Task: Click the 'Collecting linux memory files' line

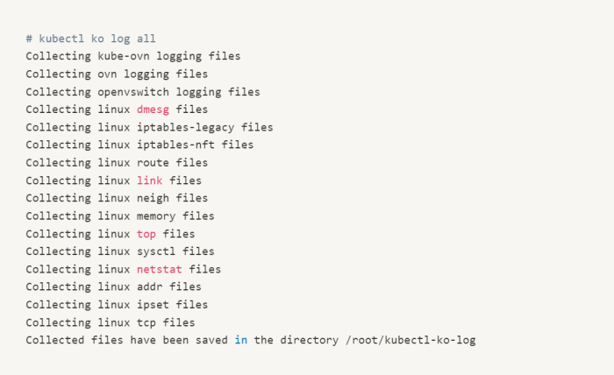Action: click(x=119, y=216)
